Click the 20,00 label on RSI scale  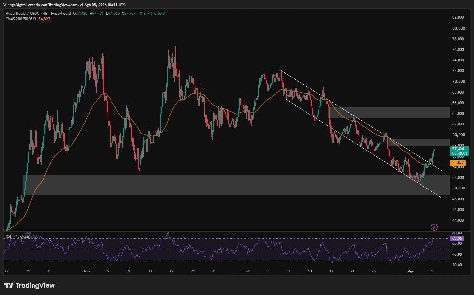pyautogui.click(x=457, y=265)
